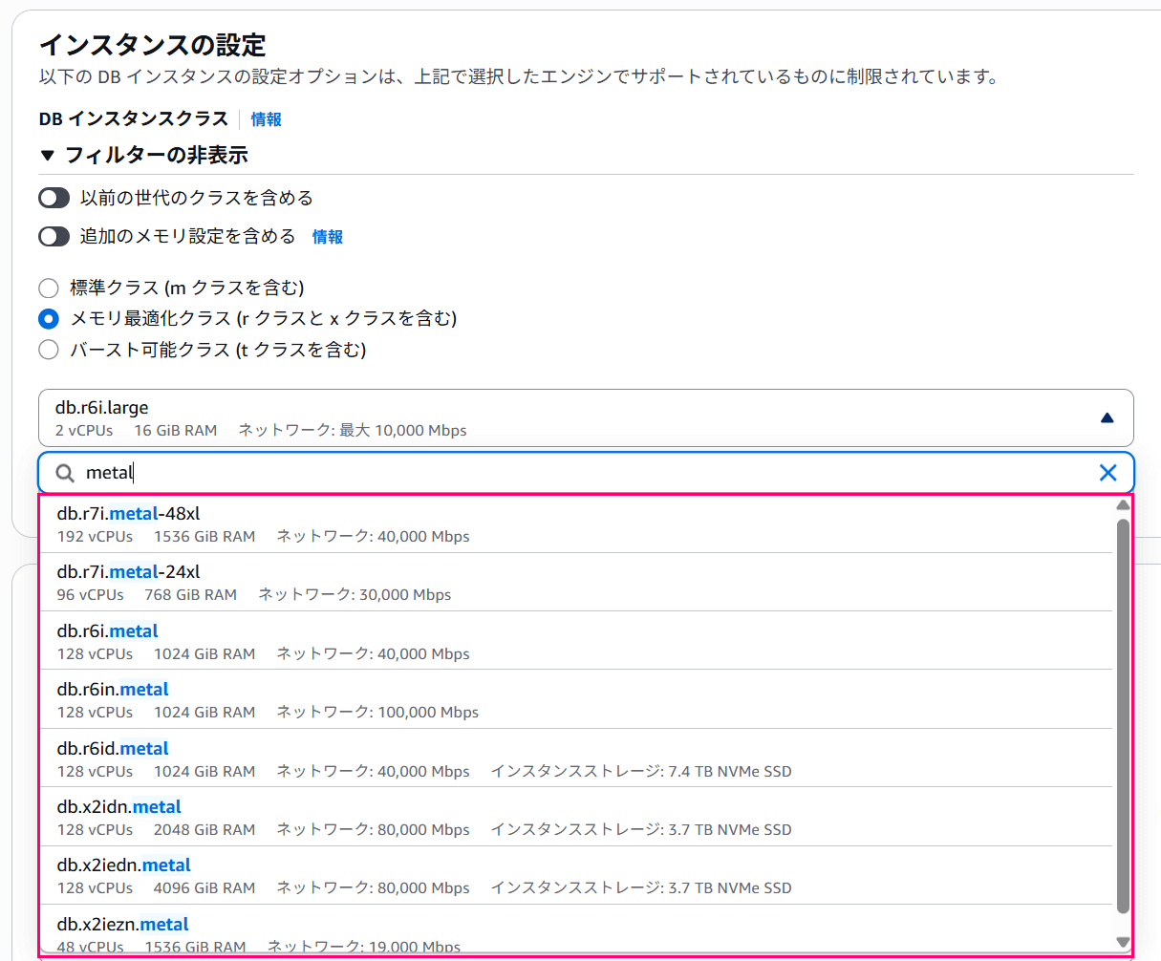Collapse the フィルターの非表示 filter section
Viewport: 1161px width, 961px height.
[143, 155]
